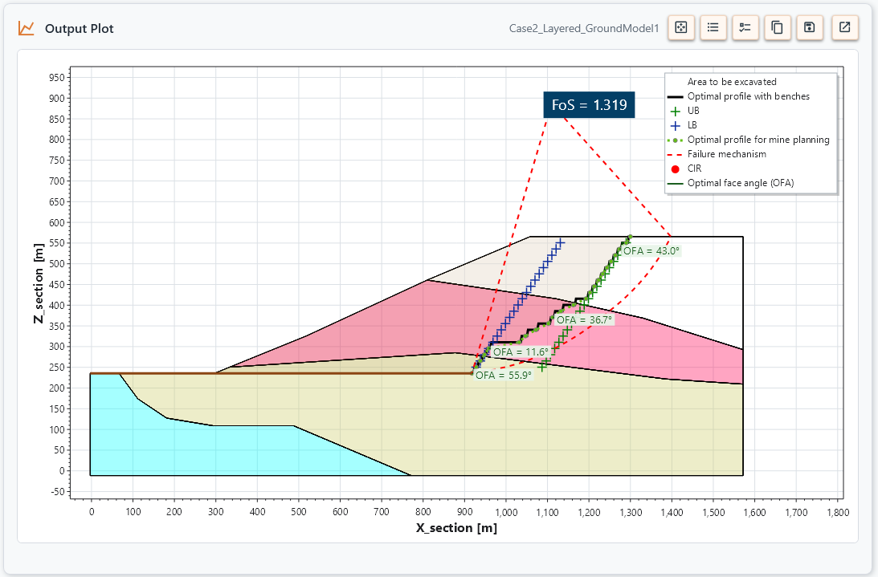Save the plot with the floppy icon
Image resolution: width=878 pixels, height=577 pixels.
[x=810, y=27]
